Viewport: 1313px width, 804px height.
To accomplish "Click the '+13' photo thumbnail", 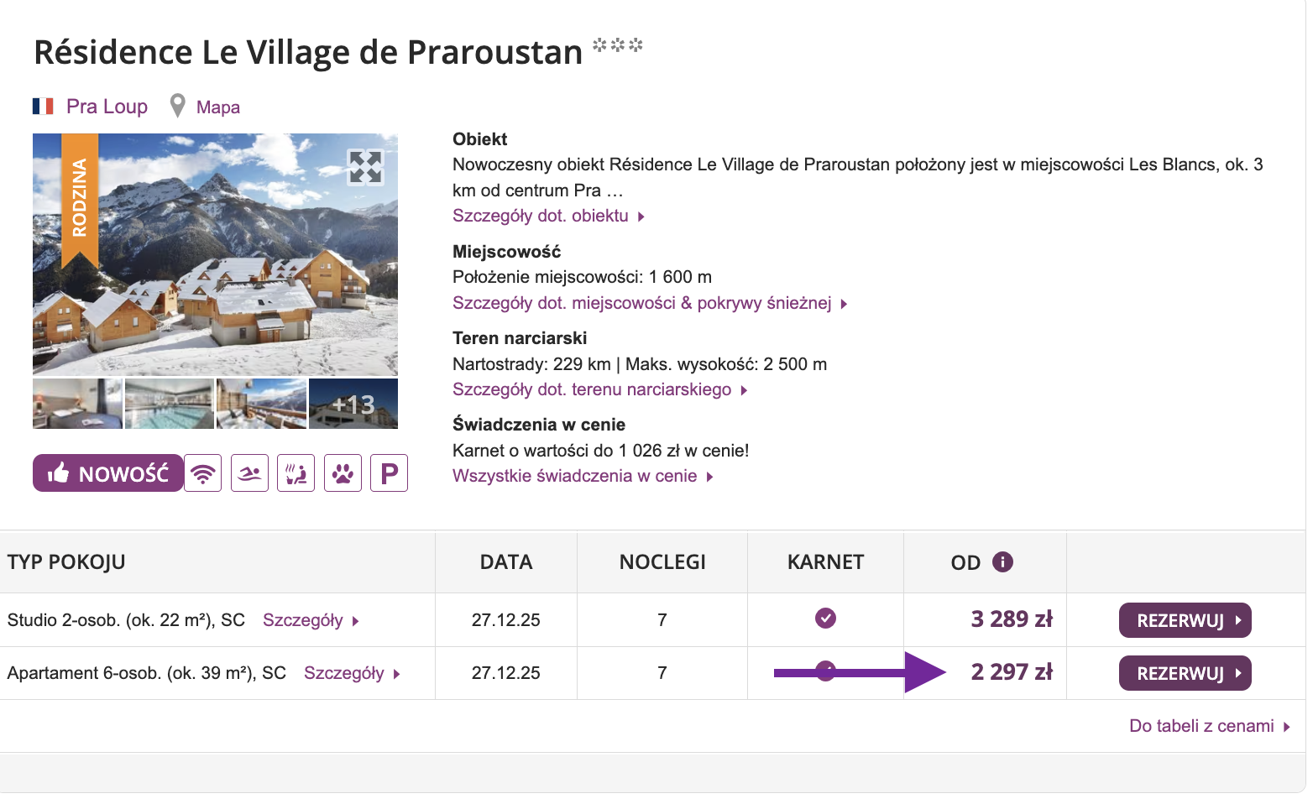I will point(353,404).
